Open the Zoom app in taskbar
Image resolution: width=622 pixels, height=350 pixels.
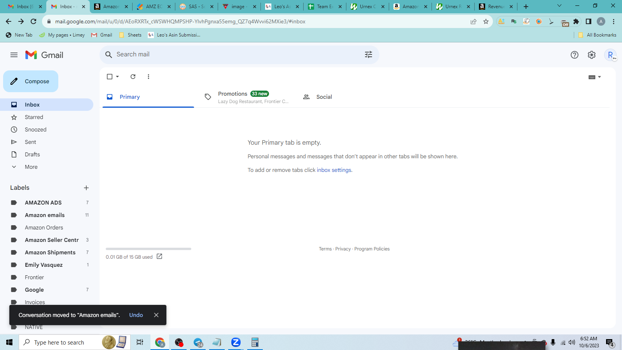236,342
